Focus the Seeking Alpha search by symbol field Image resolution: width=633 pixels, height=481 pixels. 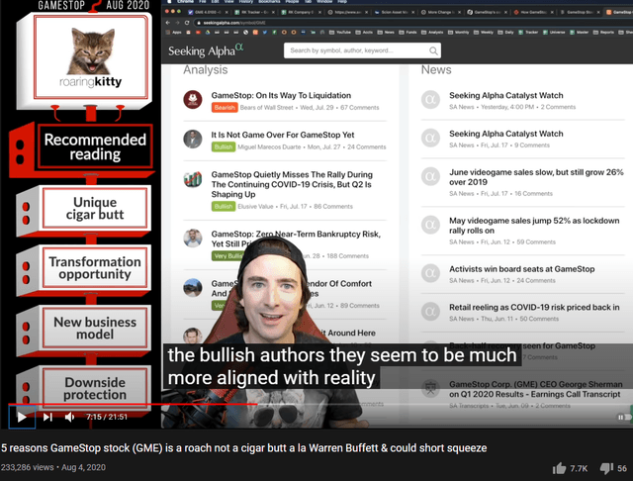pyautogui.click(x=362, y=50)
